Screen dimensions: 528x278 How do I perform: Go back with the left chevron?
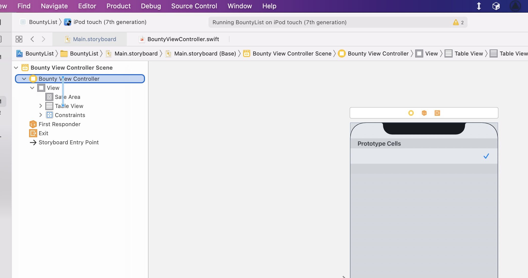point(32,39)
